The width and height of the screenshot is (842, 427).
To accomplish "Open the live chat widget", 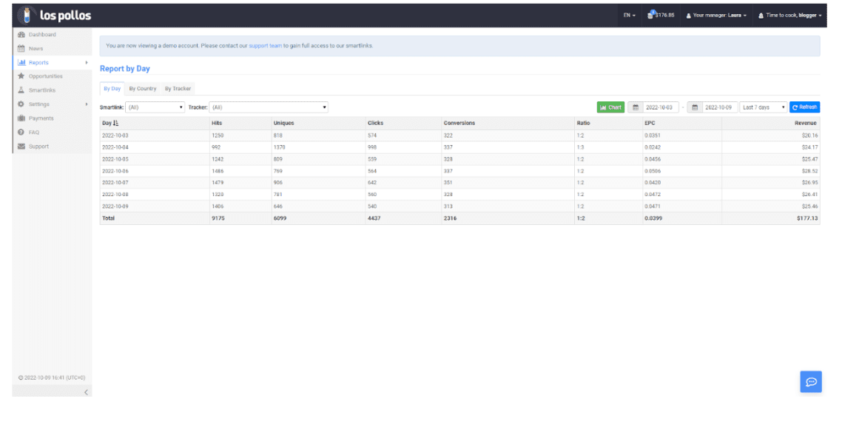I will (x=811, y=382).
